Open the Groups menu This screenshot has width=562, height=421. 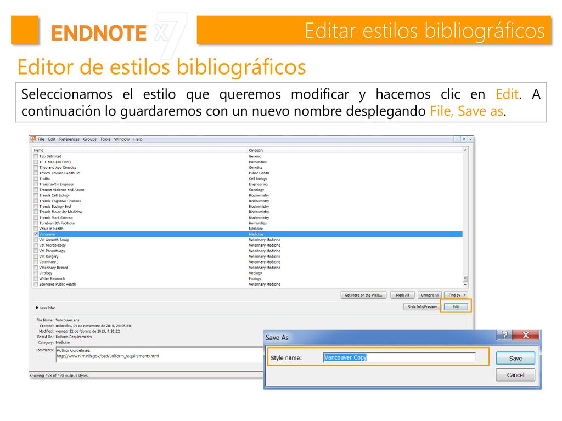click(x=89, y=139)
